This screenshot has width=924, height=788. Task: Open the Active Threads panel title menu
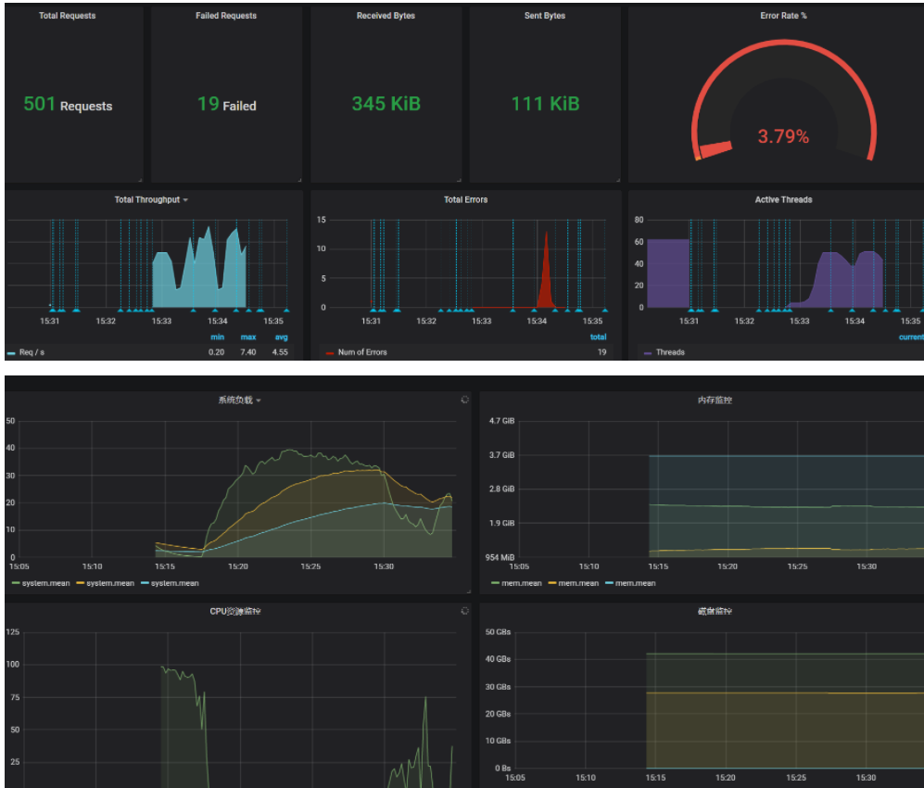tap(783, 200)
